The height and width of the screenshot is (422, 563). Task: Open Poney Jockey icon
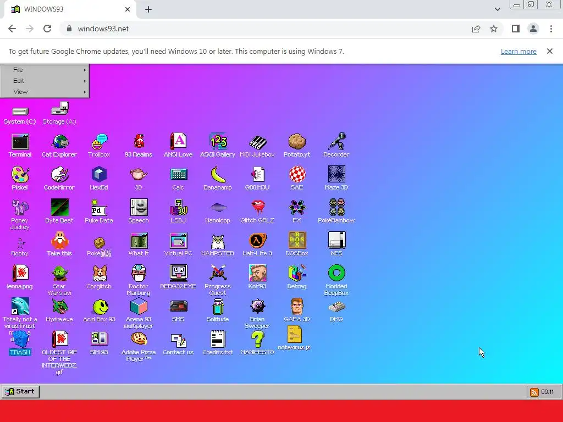(20, 215)
